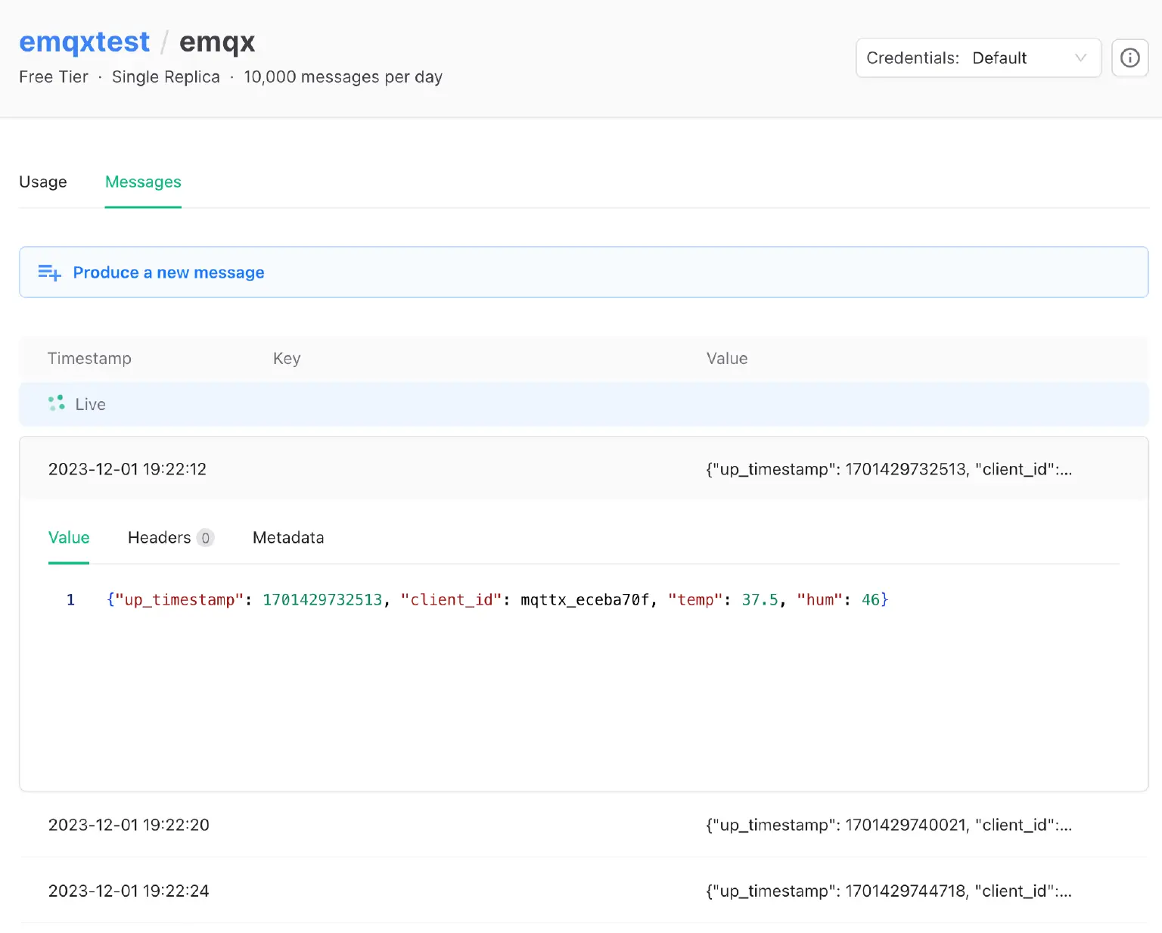Select the Messages tab
Image resolution: width=1162 pixels, height=933 pixels.
coord(143,182)
